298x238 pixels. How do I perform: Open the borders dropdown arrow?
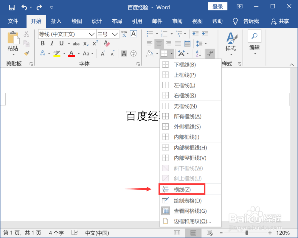click(x=172, y=54)
